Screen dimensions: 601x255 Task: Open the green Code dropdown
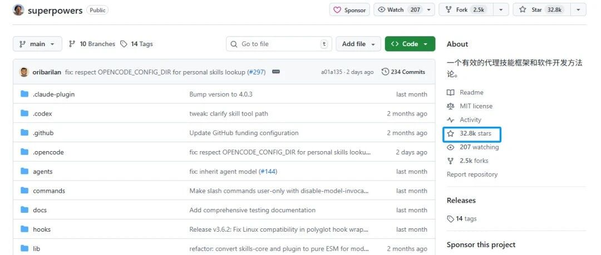click(410, 44)
